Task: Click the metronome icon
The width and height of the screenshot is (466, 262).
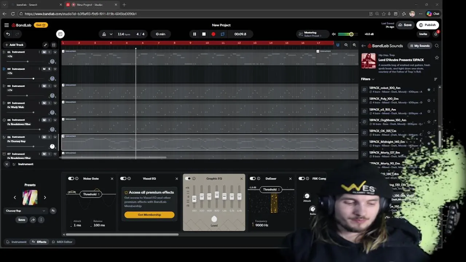Action: 104,34
